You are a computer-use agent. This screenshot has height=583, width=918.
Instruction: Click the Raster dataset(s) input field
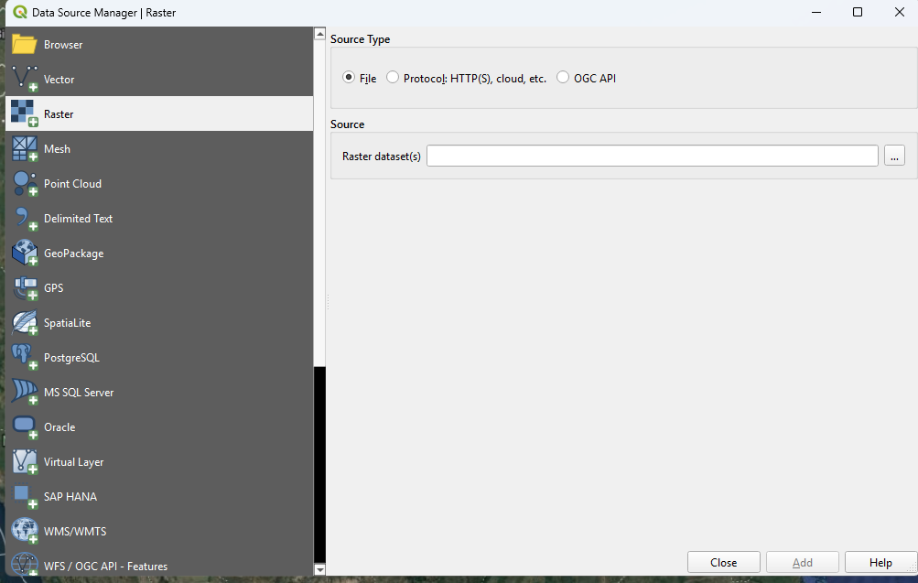pyautogui.click(x=653, y=156)
